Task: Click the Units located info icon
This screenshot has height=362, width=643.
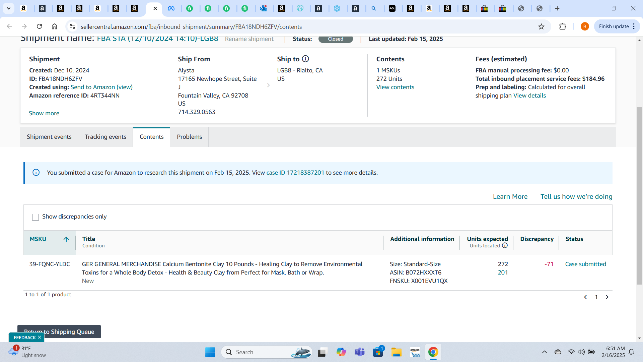Action: pyautogui.click(x=505, y=245)
